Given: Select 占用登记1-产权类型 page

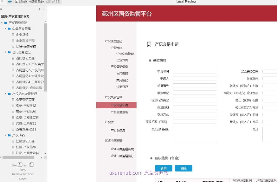Looking at the screenshot, I should tap(30, 64).
